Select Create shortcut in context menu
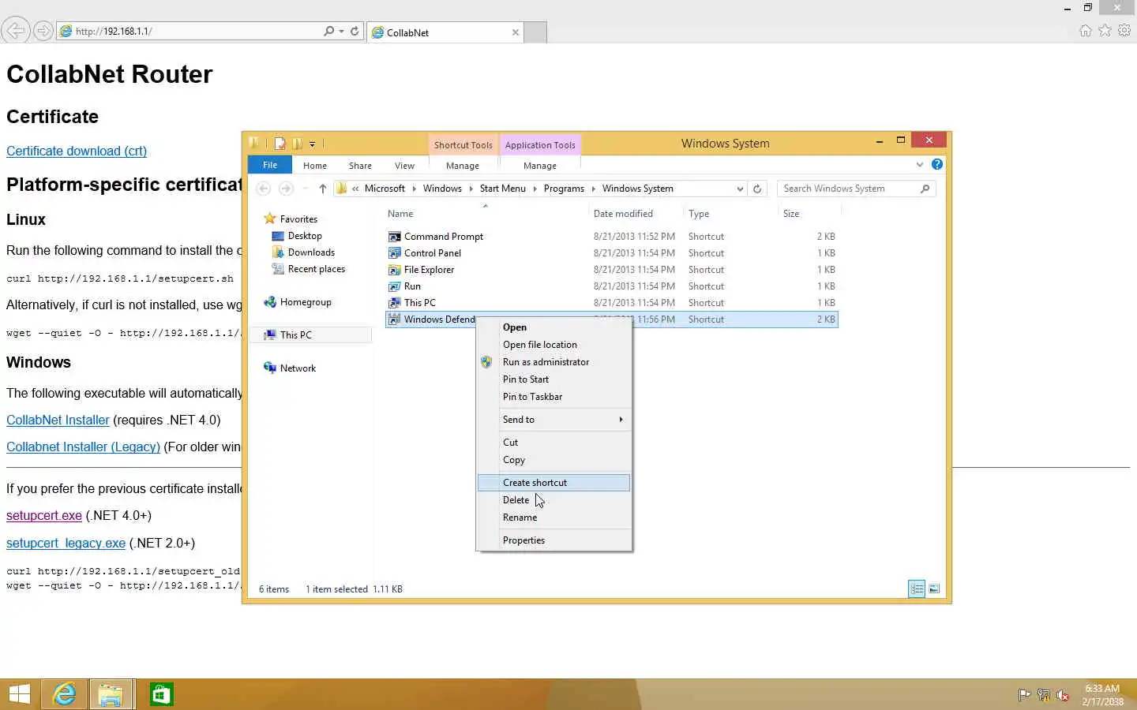This screenshot has width=1137, height=710. 554,483
